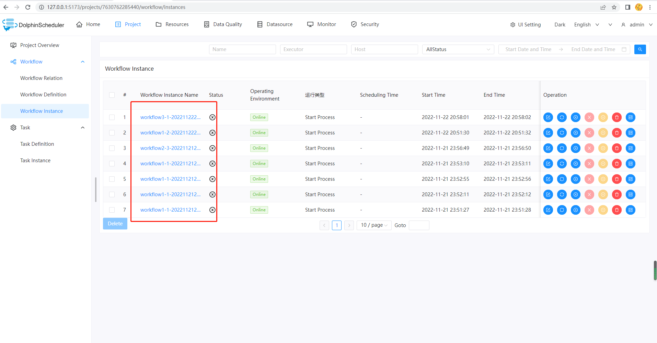Open the AllStatus dropdown filter
The image size is (657, 343).
click(x=458, y=49)
